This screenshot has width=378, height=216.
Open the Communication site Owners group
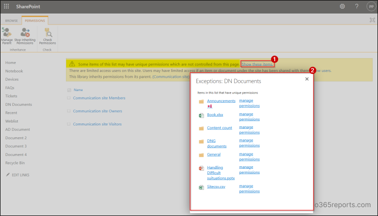[97, 111]
